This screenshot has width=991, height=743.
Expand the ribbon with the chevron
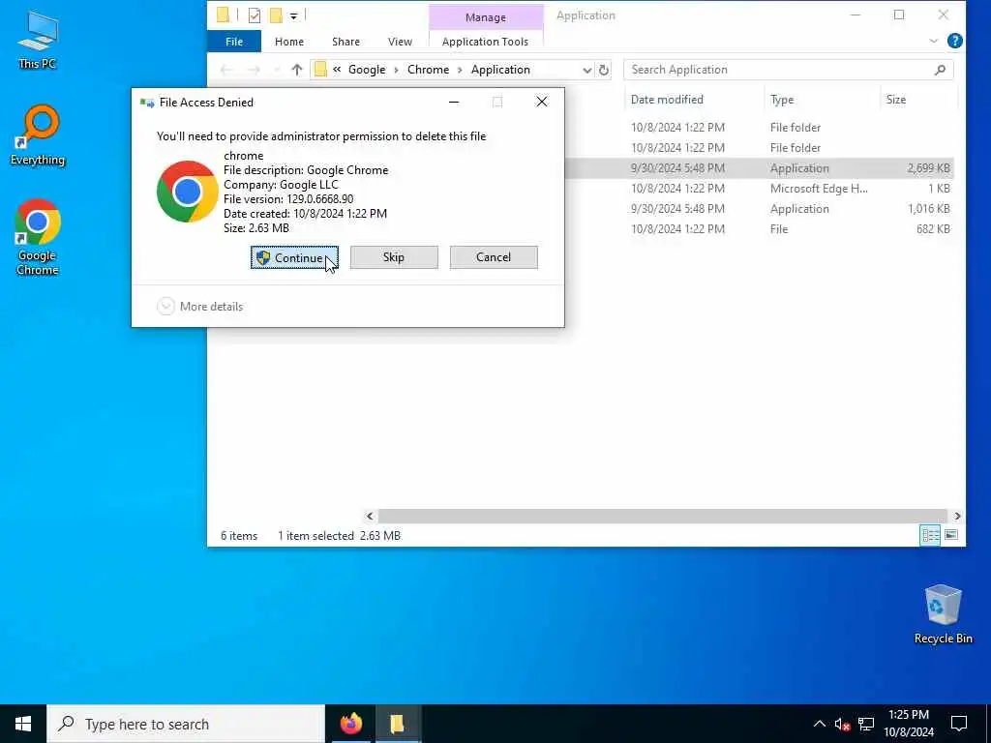[934, 41]
